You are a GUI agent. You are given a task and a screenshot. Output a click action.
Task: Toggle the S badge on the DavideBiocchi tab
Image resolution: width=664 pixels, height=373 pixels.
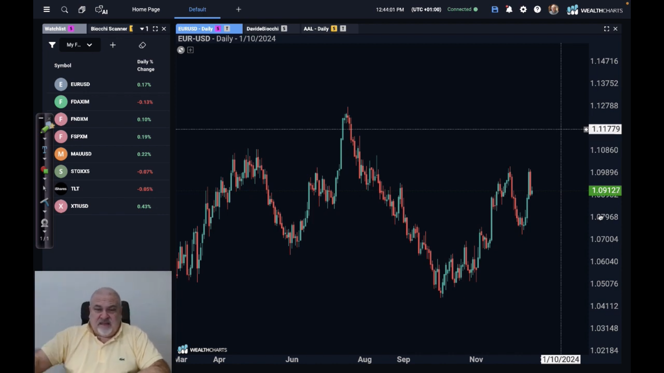(284, 29)
